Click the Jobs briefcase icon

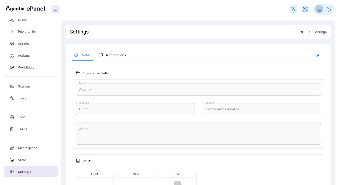tap(12, 117)
